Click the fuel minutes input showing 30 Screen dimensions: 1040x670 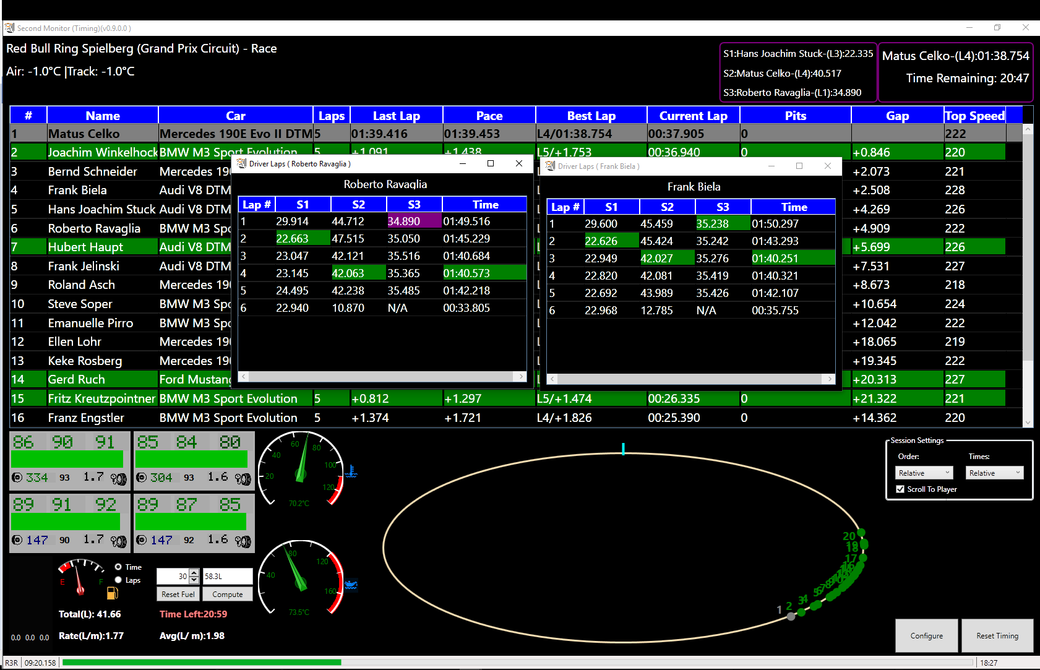(x=173, y=576)
